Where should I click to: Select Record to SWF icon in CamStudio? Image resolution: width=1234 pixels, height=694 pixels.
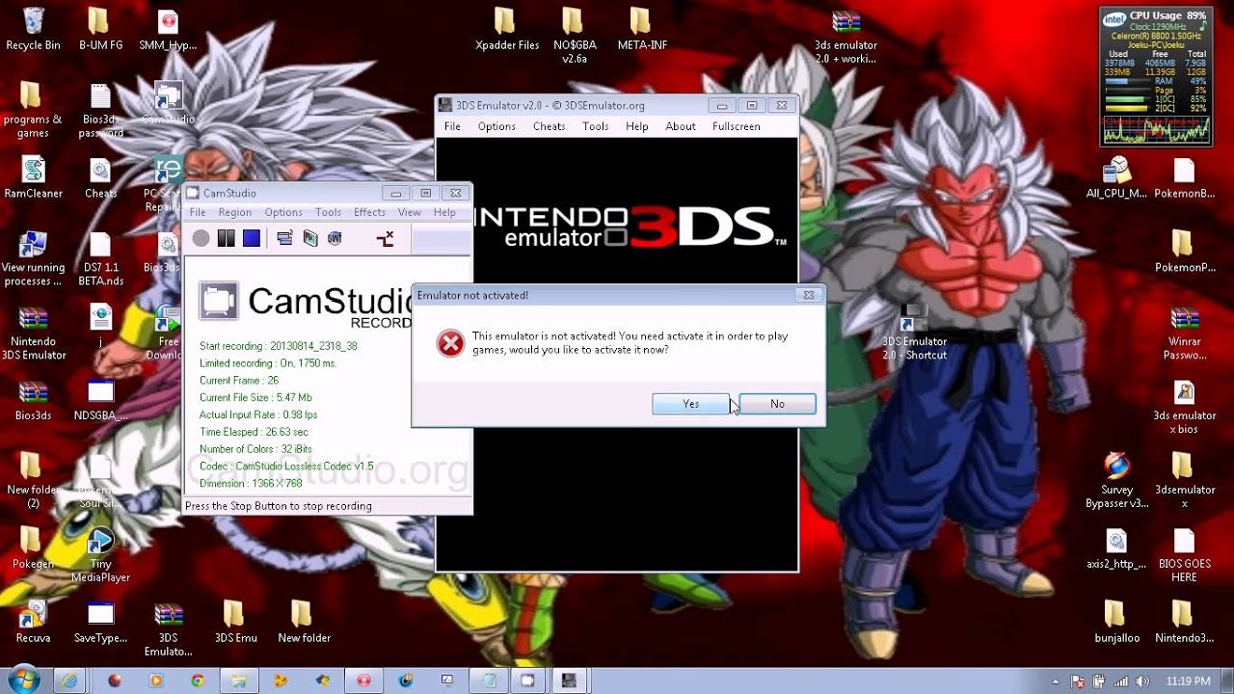click(x=335, y=238)
